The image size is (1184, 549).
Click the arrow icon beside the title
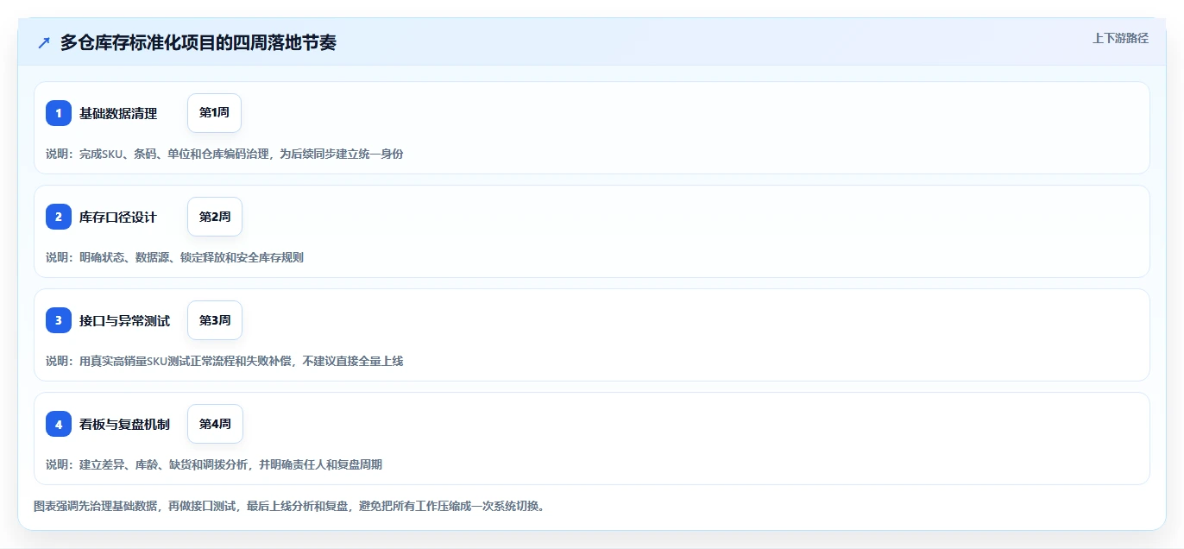(x=44, y=42)
